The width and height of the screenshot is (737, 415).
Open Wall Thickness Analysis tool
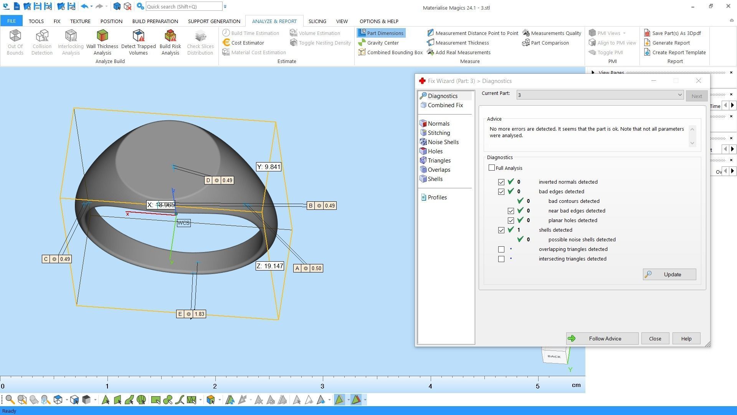pyautogui.click(x=102, y=42)
